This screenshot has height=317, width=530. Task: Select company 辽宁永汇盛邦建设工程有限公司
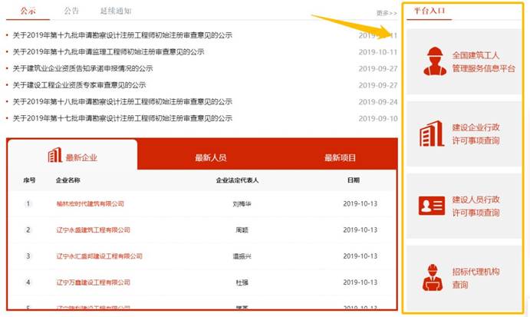tap(99, 256)
